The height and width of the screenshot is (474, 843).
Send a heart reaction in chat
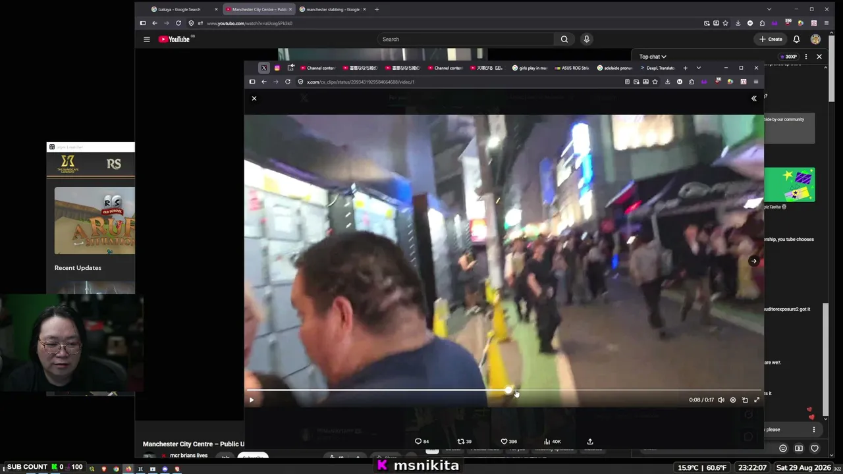(815, 448)
